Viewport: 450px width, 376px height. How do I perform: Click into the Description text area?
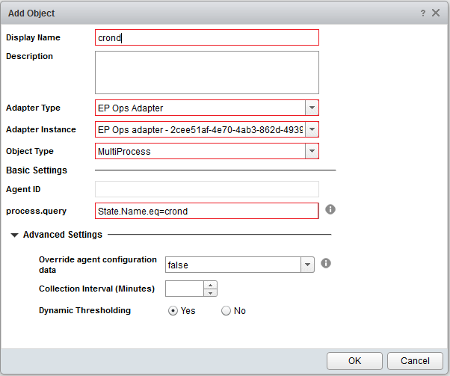click(x=207, y=73)
